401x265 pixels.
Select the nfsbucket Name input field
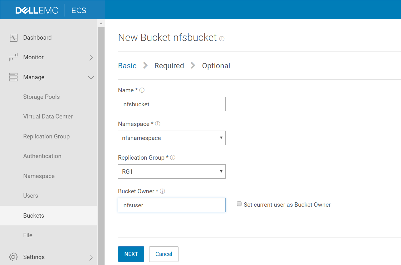[172, 104]
